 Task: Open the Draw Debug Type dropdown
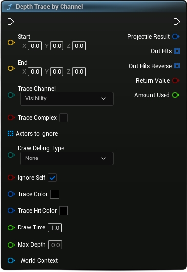(x=67, y=159)
